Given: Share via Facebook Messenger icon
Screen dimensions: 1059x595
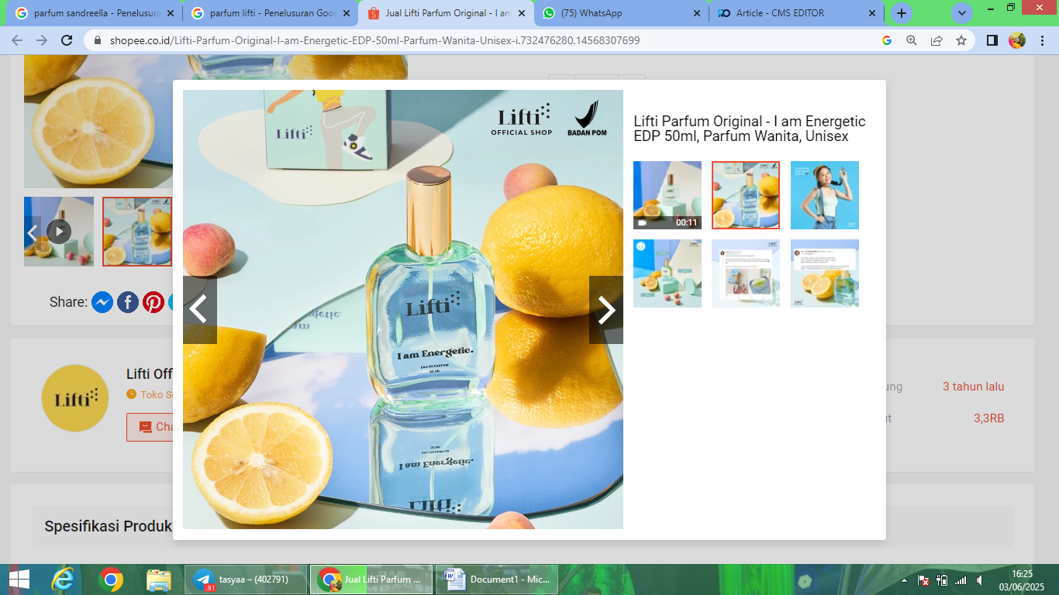Looking at the screenshot, I should (102, 302).
